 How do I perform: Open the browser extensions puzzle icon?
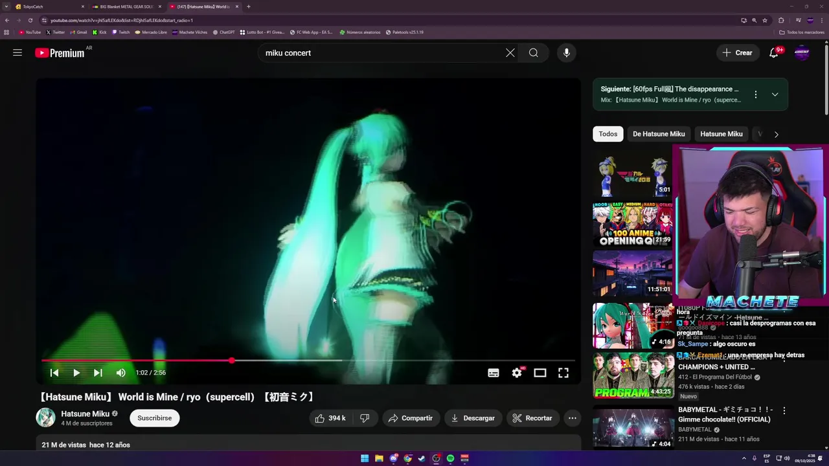781,20
